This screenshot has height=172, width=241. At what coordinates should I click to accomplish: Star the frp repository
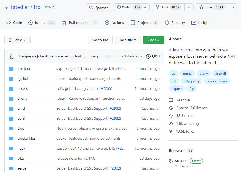[x=212, y=7]
